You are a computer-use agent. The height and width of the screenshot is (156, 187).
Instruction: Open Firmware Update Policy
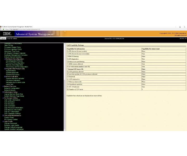click(x=12, y=47)
